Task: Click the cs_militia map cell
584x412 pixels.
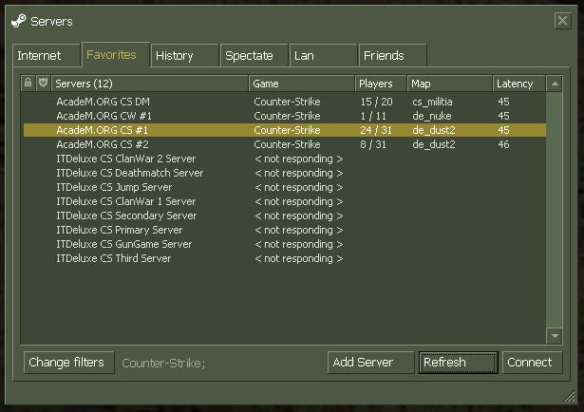Action: [432, 102]
